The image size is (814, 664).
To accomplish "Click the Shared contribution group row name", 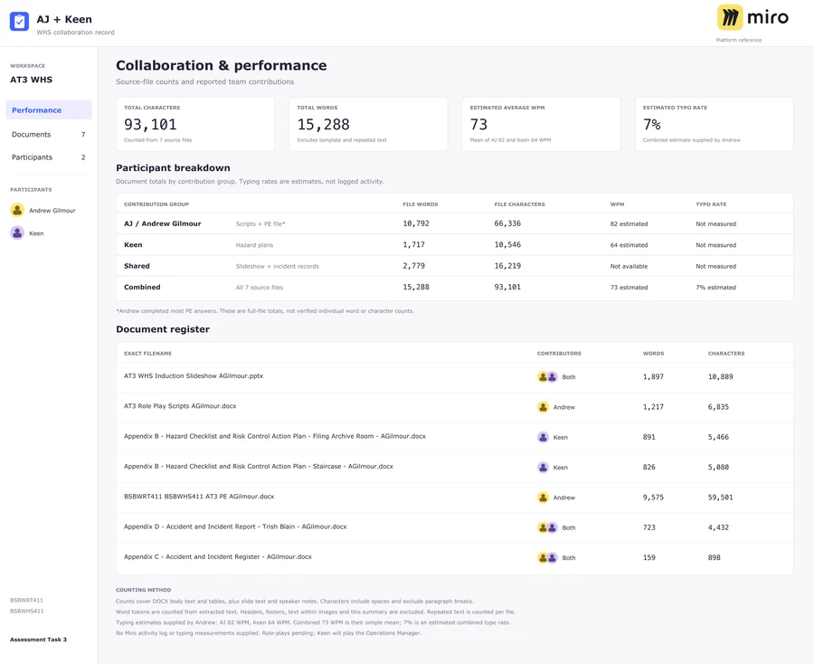I will (137, 266).
